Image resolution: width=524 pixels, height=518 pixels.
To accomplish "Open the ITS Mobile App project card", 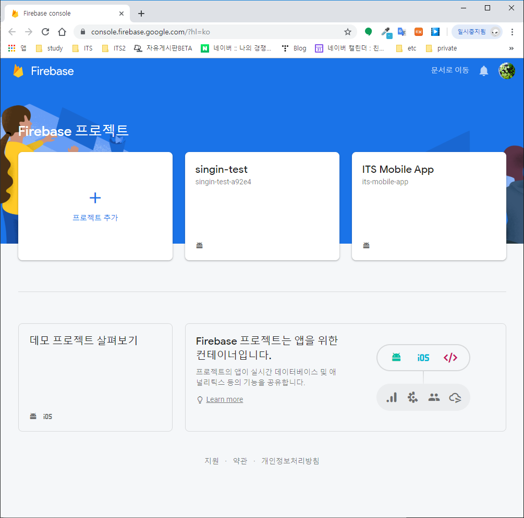I will 429,206.
